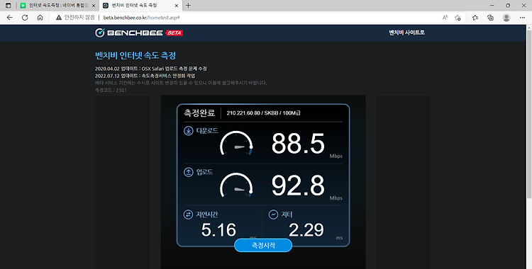Screen dimensions: 532x269
Task: Reload the current page
Action: [25, 18]
